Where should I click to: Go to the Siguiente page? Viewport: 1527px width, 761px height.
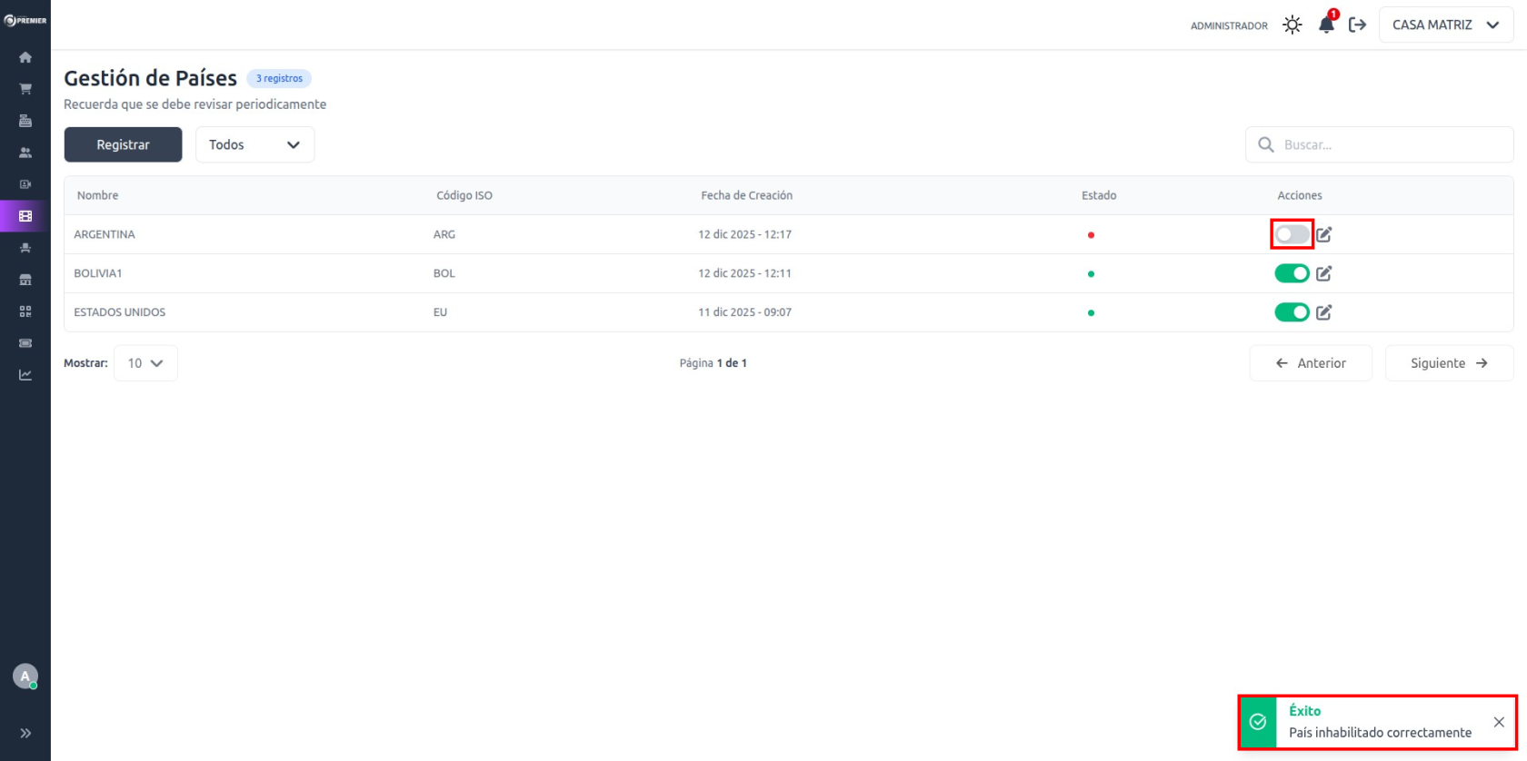[1449, 363]
